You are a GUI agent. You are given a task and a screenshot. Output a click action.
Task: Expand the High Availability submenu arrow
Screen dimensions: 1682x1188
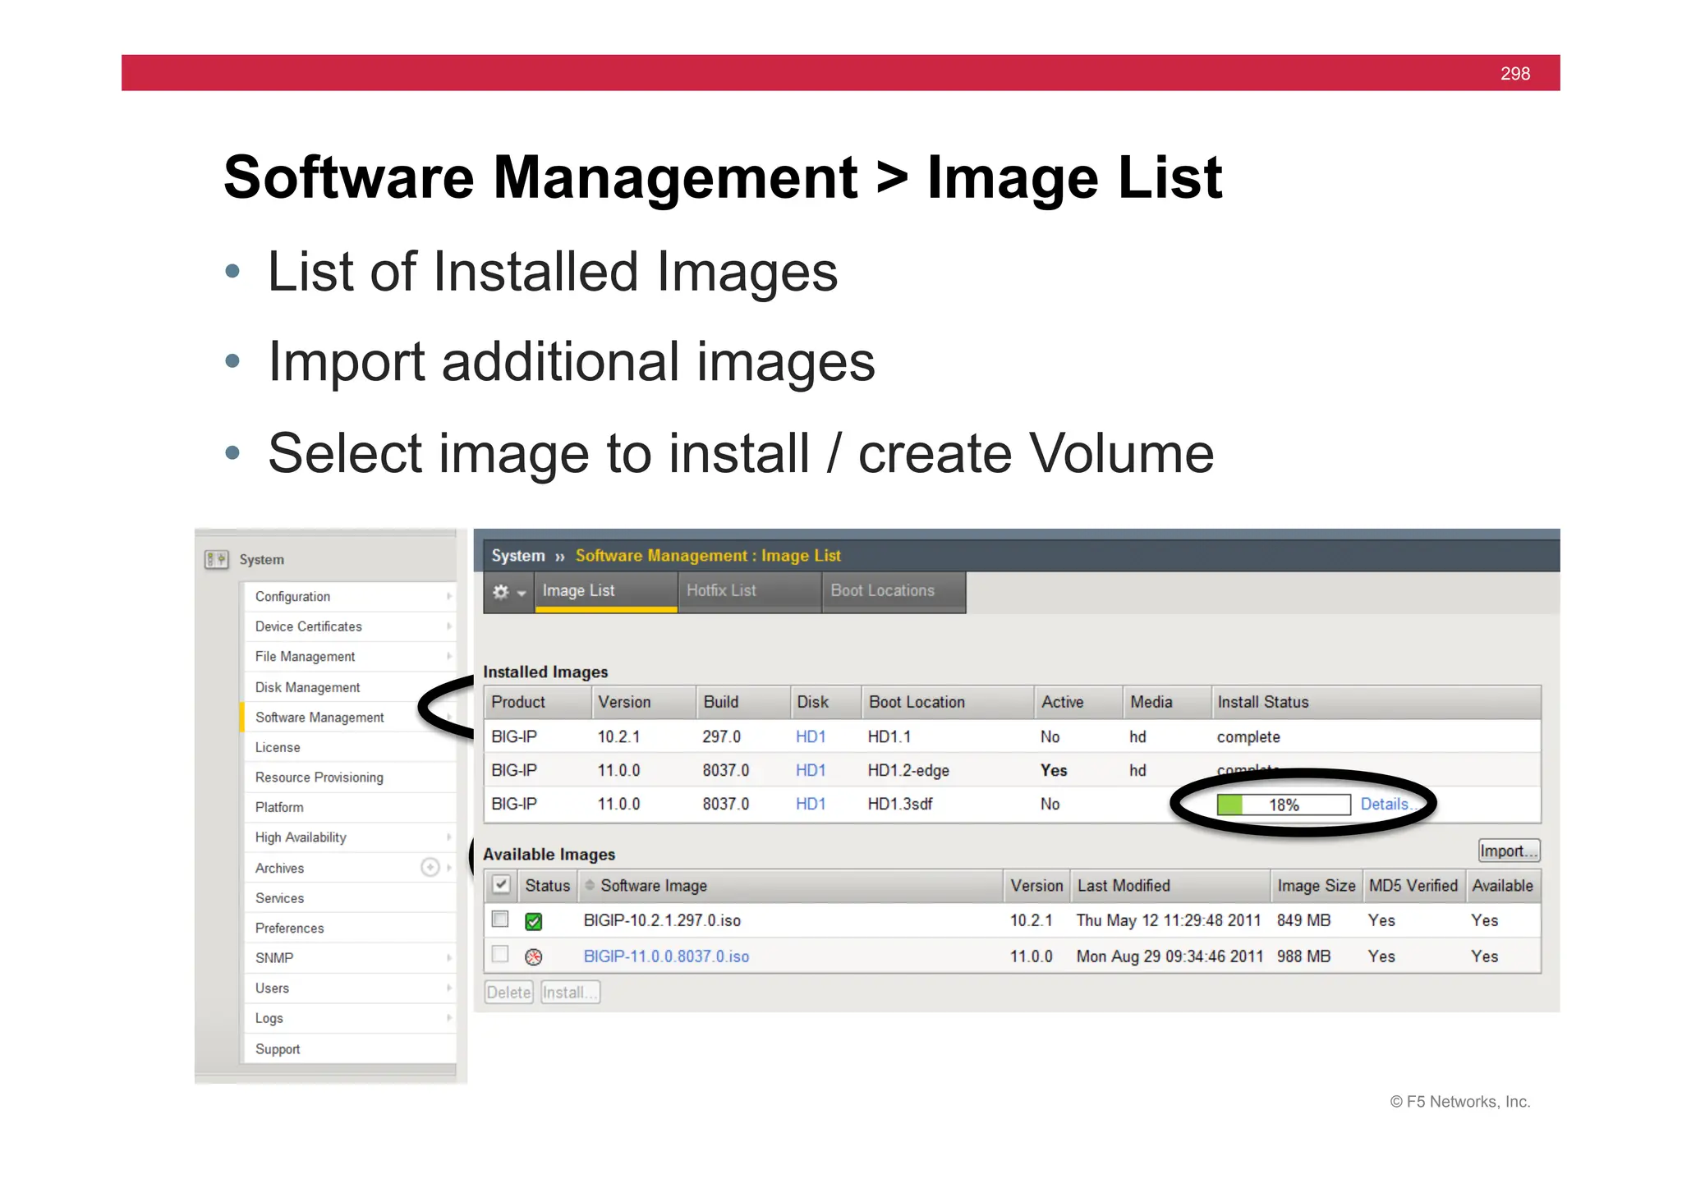(449, 837)
